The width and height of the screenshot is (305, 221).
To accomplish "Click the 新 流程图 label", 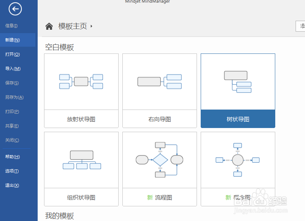I will [x=160, y=197].
